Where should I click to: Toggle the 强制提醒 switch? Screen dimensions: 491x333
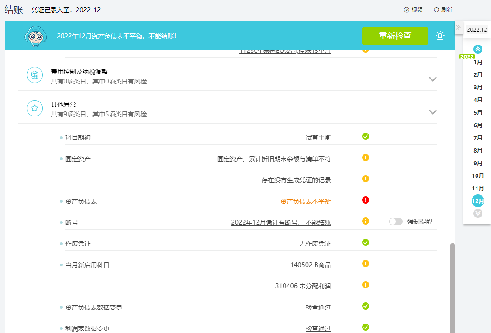tap(395, 222)
